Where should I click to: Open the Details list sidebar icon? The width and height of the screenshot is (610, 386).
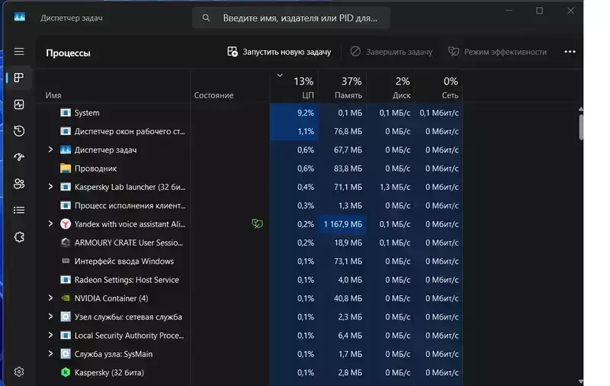point(18,210)
